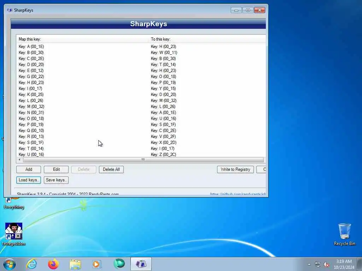Click the horizontal scrollbar thumb
This screenshot has height=271, width=362.
pyautogui.click(x=143, y=159)
